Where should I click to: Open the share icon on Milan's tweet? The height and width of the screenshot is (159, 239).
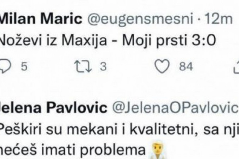(x=236, y=67)
